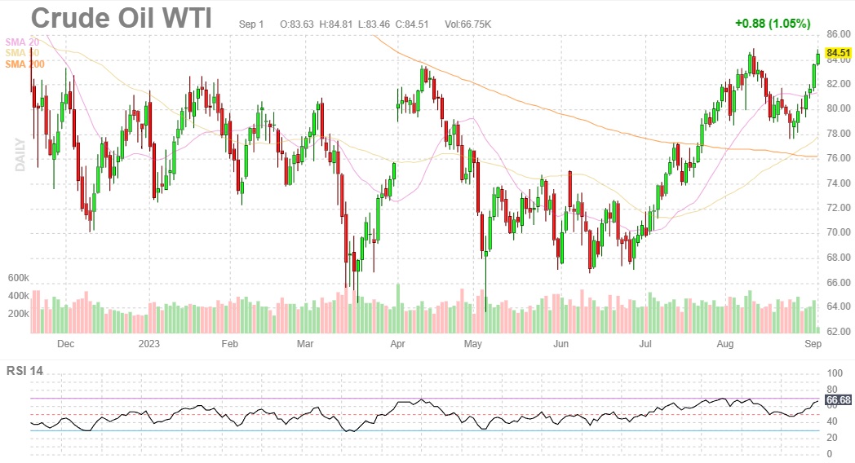Click the Mar label on time axis
The width and height of the screenshot is (855, 463).
click(x=305, y=344)
